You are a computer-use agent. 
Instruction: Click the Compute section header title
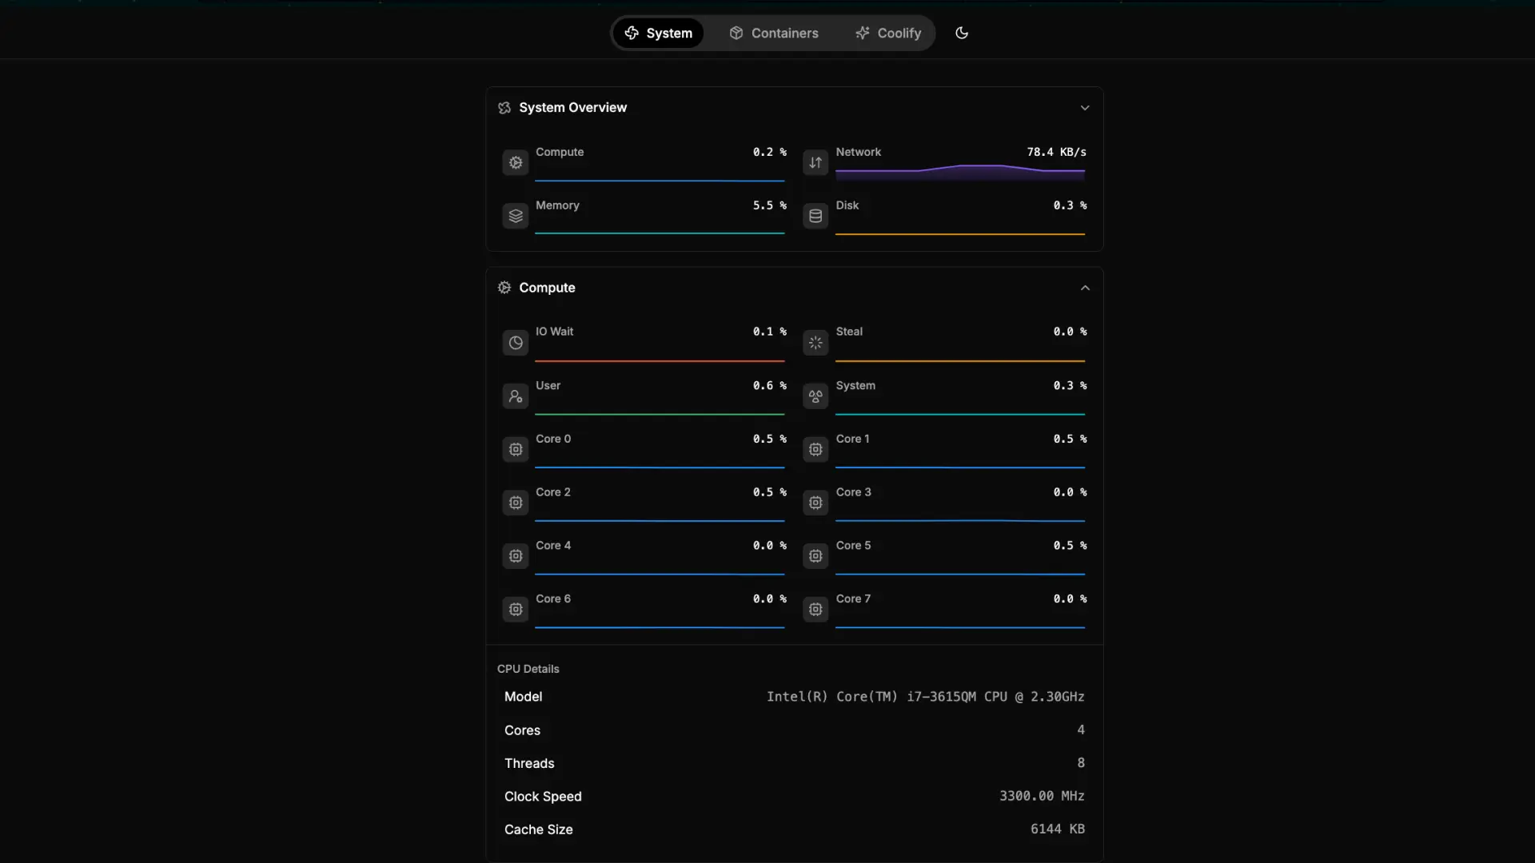(547, 288)
